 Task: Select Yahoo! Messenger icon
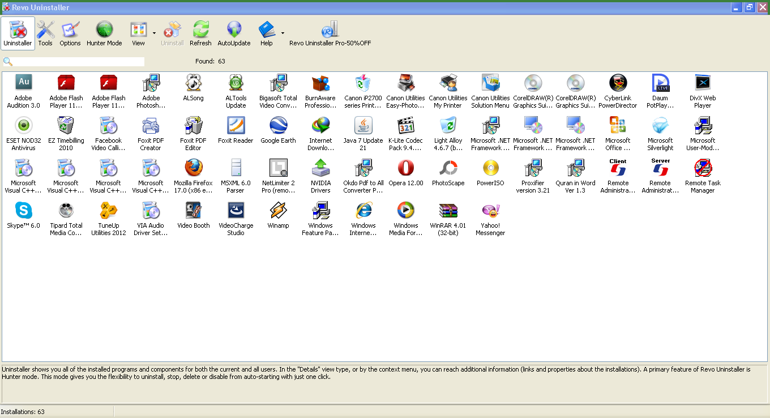pos(491,210)
